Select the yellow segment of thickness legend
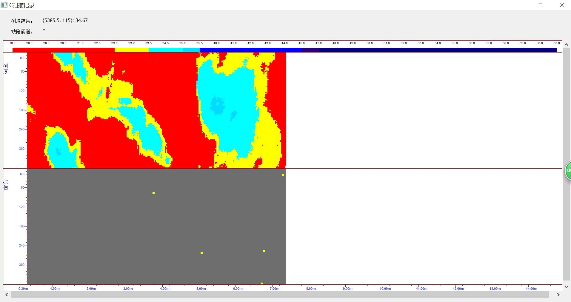This screenshot has width=571, height=302. 131,50
